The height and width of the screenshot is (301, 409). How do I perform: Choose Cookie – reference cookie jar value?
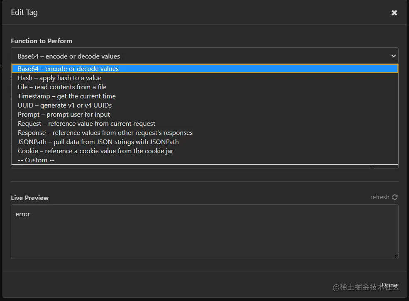95,151
